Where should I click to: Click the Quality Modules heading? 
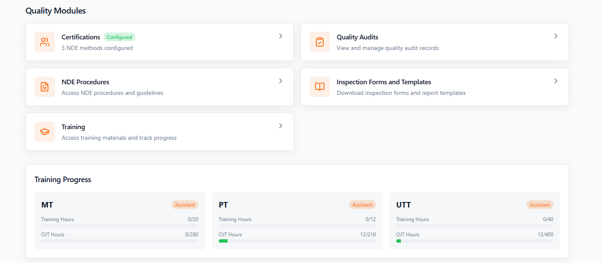pos(56,11)
